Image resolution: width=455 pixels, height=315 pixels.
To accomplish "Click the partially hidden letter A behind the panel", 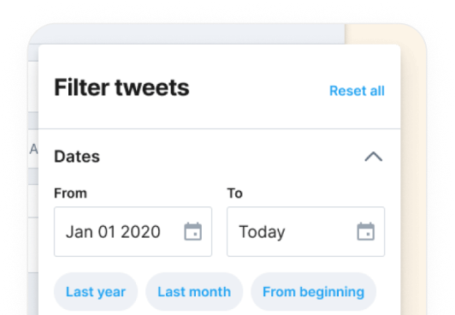I will pos(33,149).
